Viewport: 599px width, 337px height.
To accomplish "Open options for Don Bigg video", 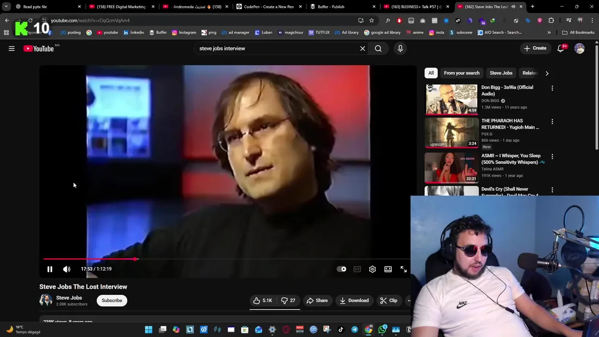I will (x=552, y=88).
